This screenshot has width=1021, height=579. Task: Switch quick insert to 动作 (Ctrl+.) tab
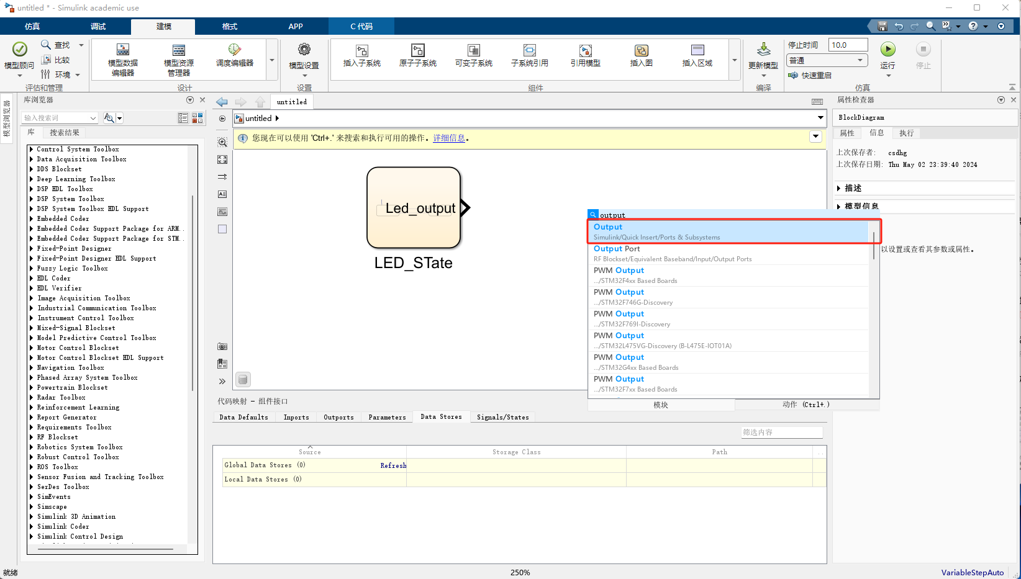(806, 405)
